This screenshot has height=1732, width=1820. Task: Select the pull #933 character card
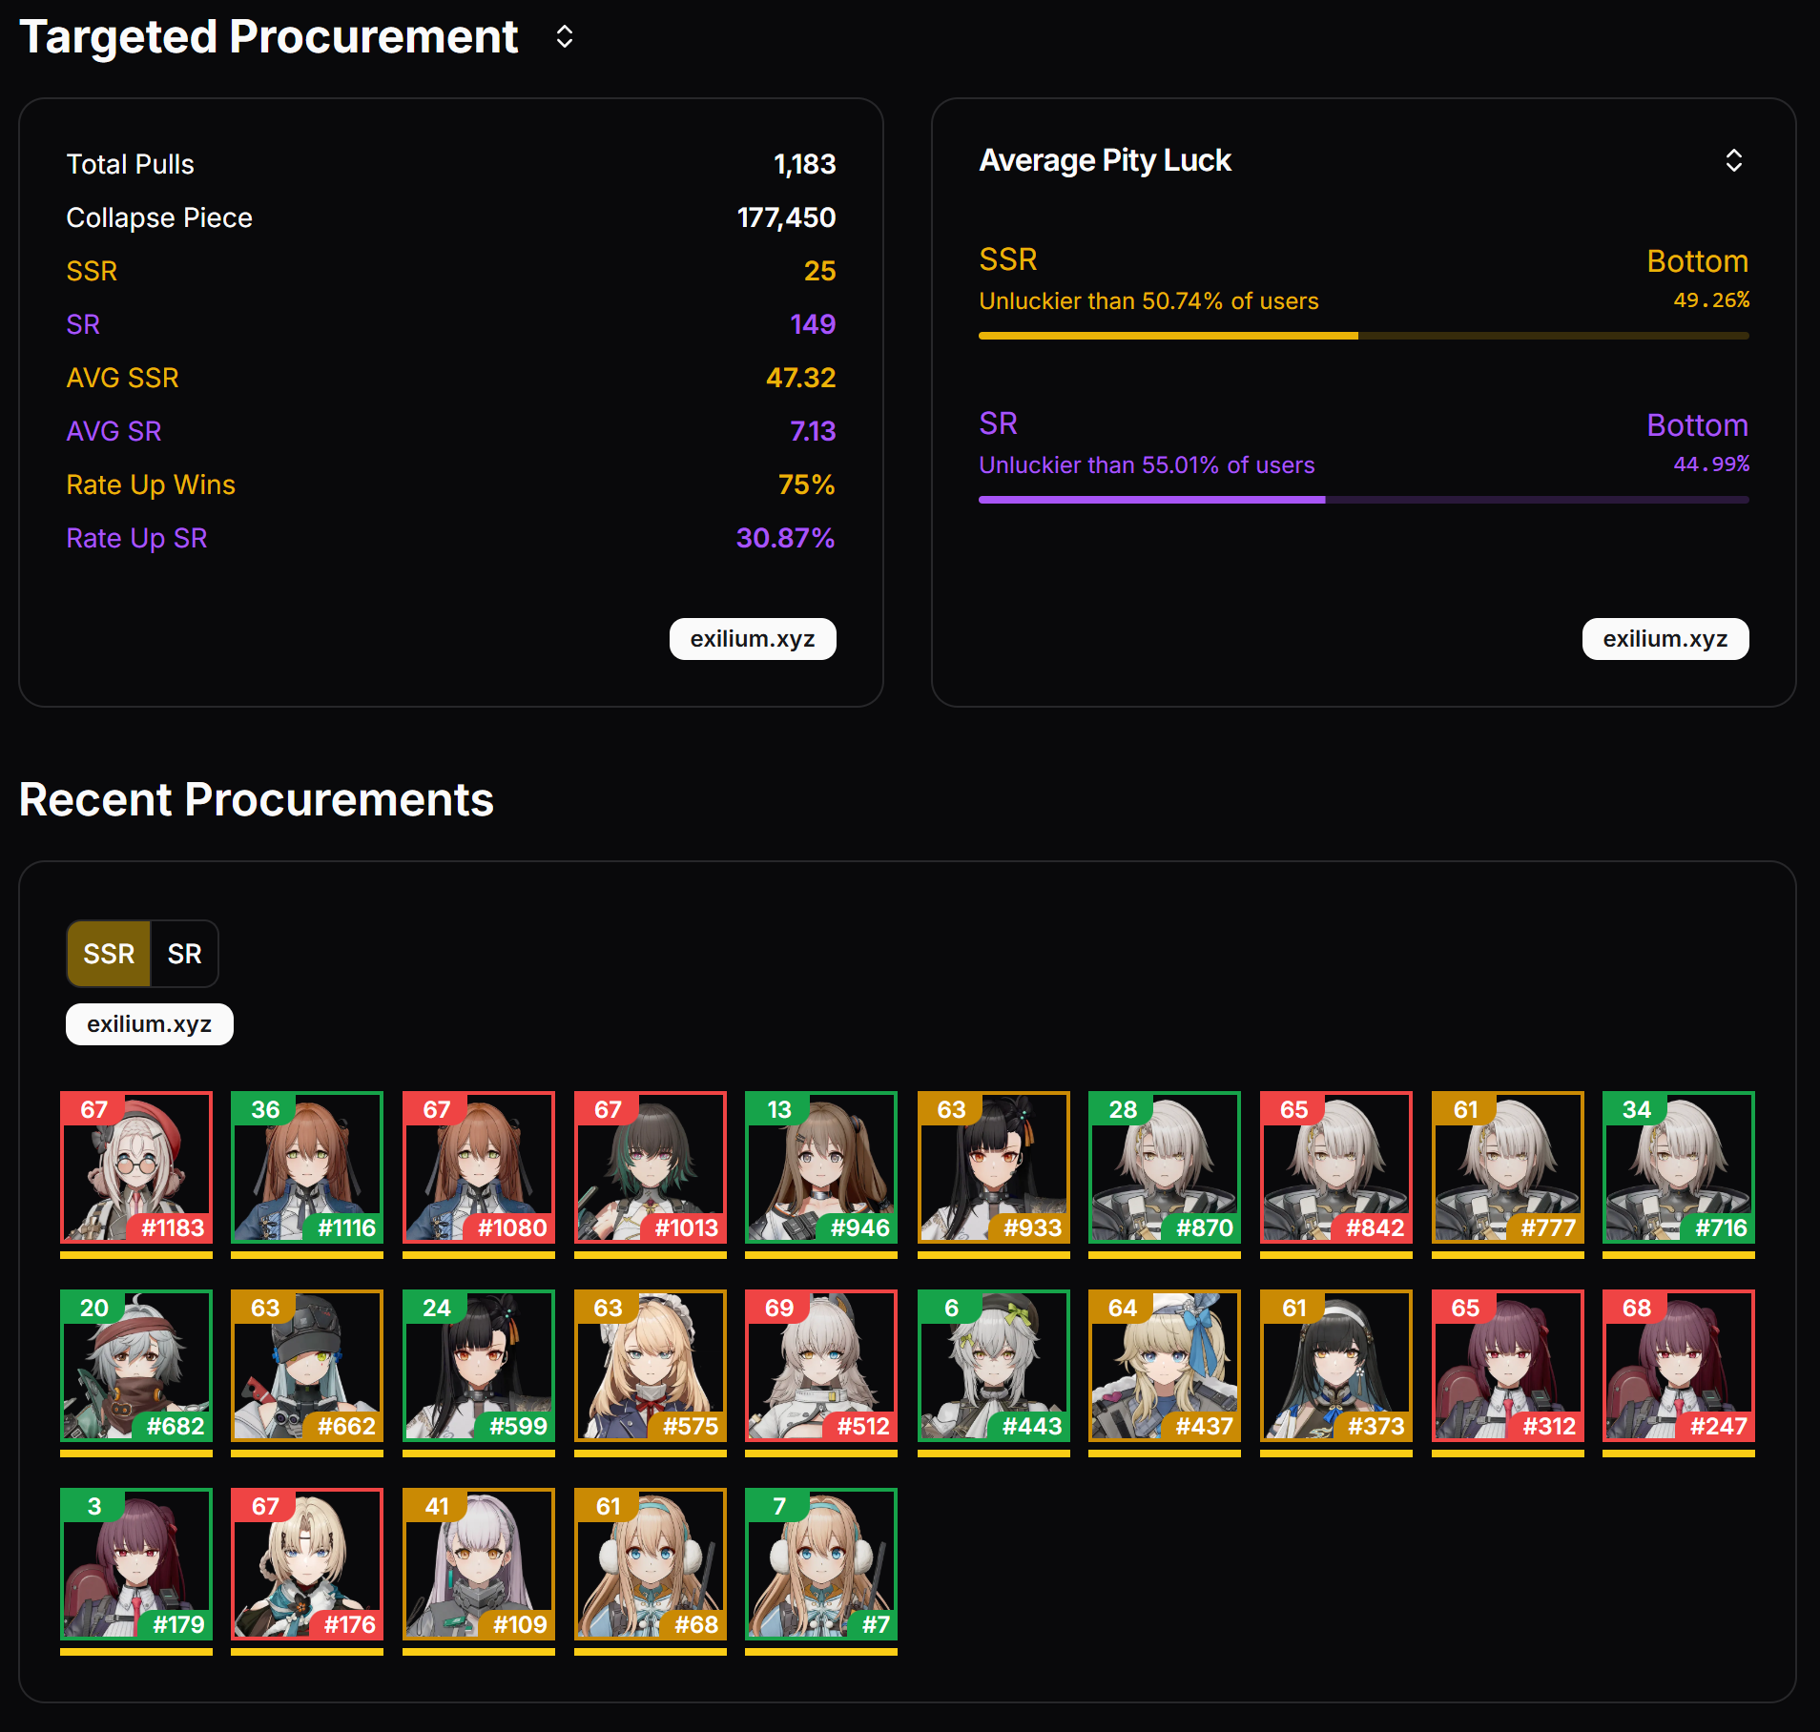coord(994,1167)
